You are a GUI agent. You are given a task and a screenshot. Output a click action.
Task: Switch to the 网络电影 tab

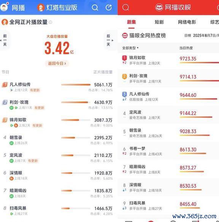tap(187, 22)
